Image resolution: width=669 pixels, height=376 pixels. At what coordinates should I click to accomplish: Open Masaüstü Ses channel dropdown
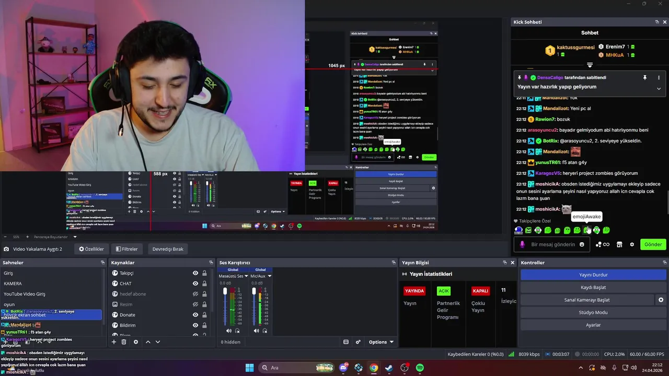coord(246,276)
